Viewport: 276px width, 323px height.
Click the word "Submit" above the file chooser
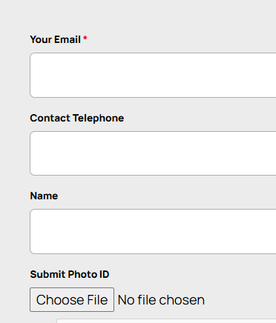click(47, 274)
